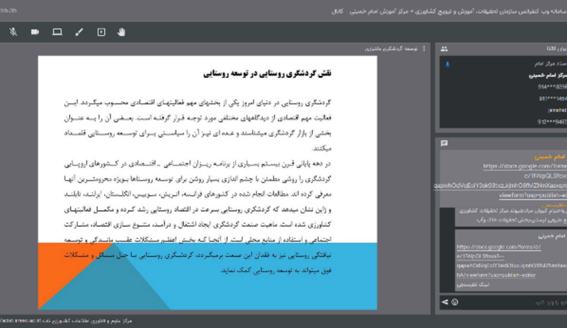567x328 pixels.
Task: Click the slide title نقش گردشگری روستایی در توسعه روستایی
Action: [267, 73]
